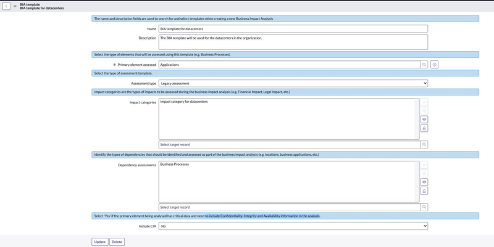View info for selected Dependency assessment
Image resolution: width=494 pixels, height=247 pixels.
click(424, 173)
